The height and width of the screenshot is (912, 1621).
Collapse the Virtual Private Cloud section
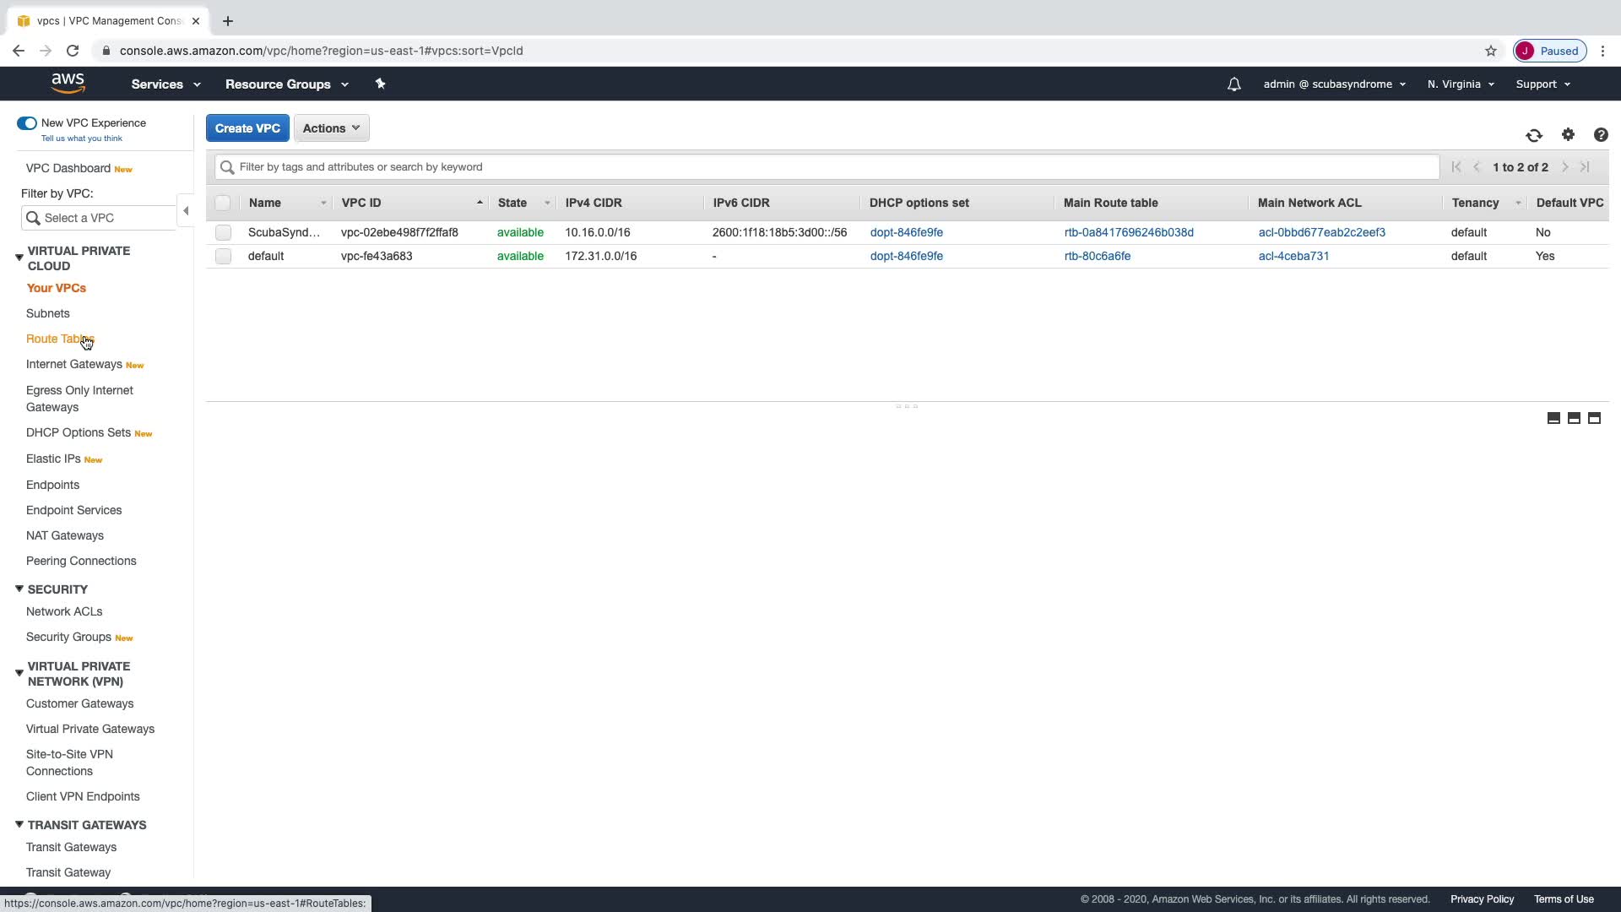coord(19,258)
